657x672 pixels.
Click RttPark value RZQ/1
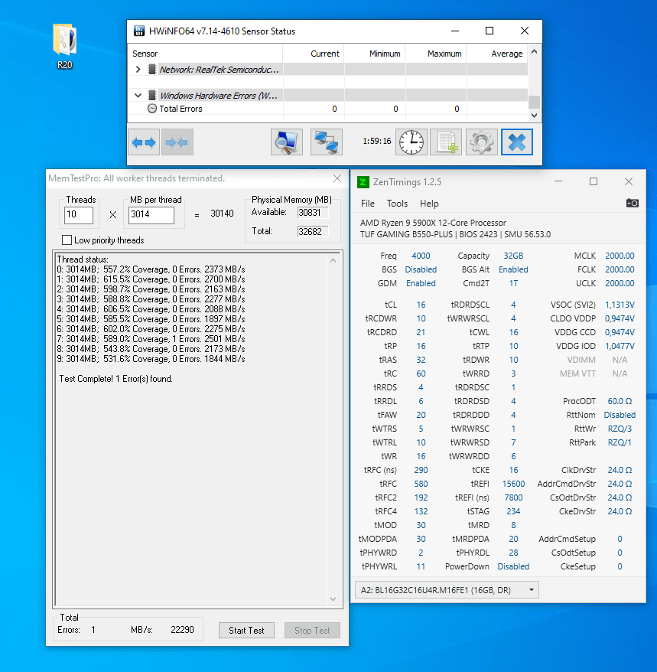(620, 442)
